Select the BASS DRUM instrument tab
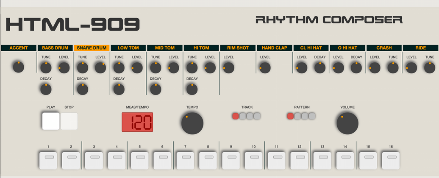 (x=55, y=48)
